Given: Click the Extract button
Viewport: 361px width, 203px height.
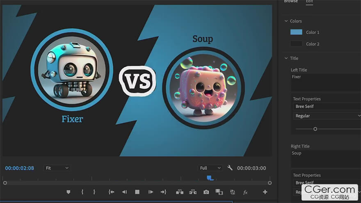Looking at the screenshot, I should coord(193,192).
